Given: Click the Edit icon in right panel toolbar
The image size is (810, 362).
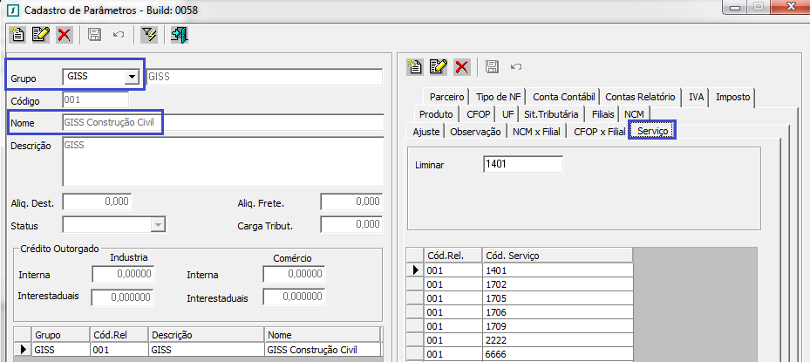Looking at the screenshot, I should [439, 66].
